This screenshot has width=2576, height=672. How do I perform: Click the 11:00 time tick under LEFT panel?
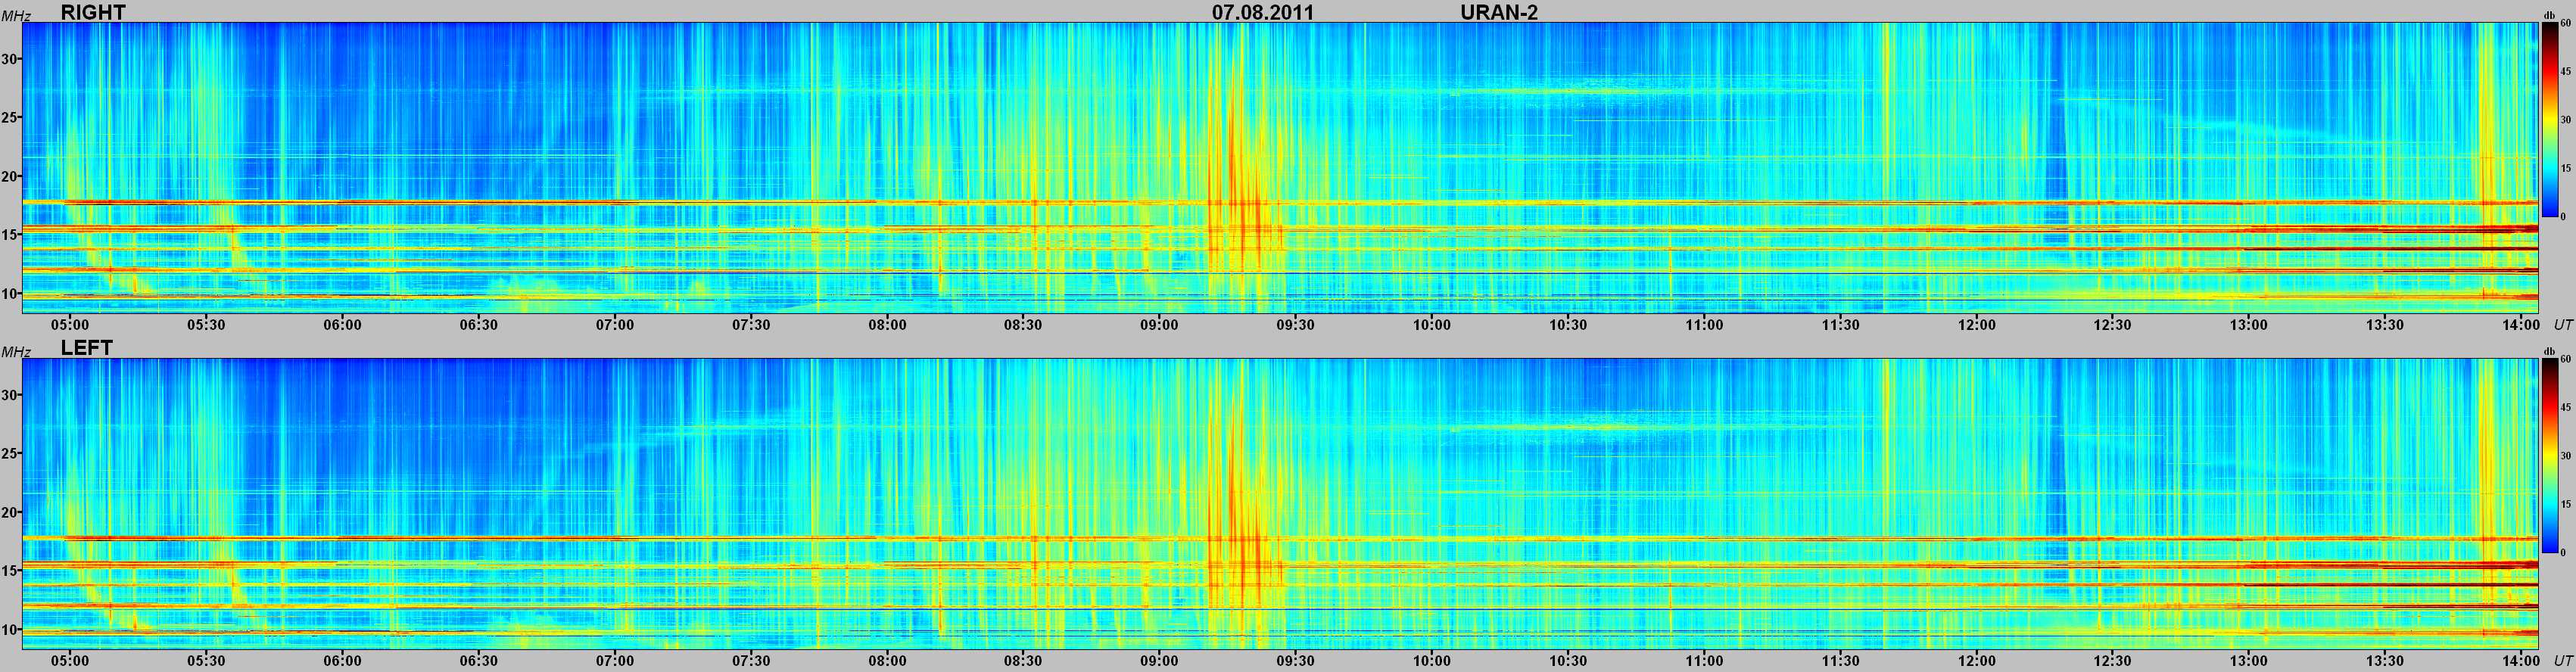click(1704, 661)
